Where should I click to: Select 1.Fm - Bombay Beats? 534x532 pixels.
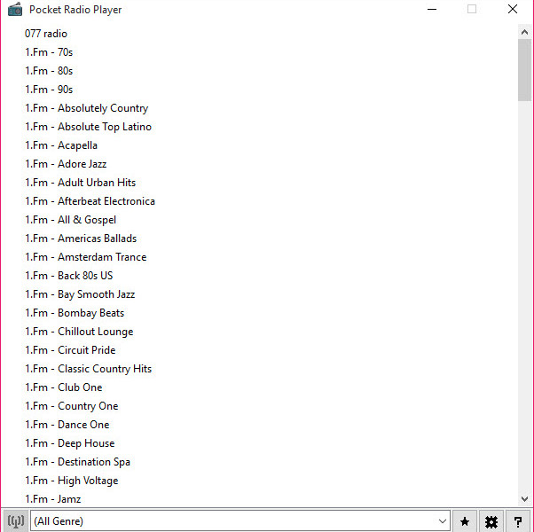click(75, 313)
